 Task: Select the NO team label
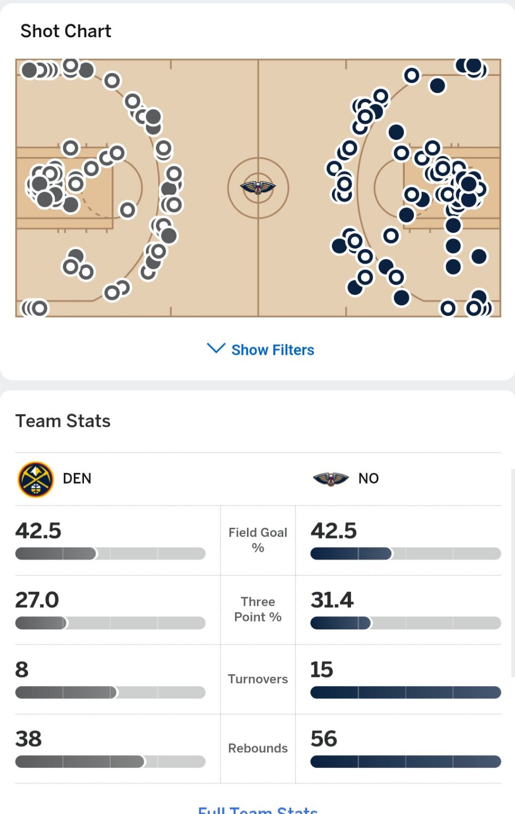click(369, 478)
